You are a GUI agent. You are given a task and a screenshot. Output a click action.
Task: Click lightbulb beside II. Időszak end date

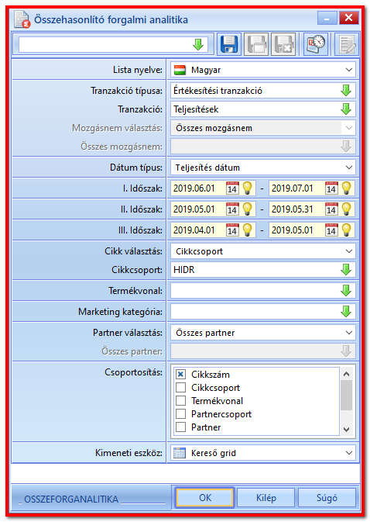(347, 209)
